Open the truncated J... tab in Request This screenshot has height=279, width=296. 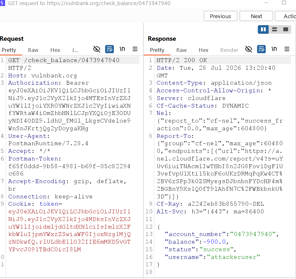[x=75, y=50]
